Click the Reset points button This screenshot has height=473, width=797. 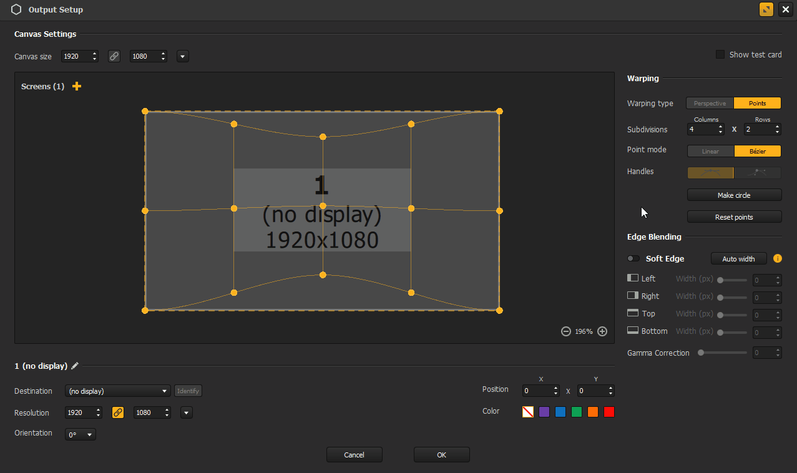(734, 217)
